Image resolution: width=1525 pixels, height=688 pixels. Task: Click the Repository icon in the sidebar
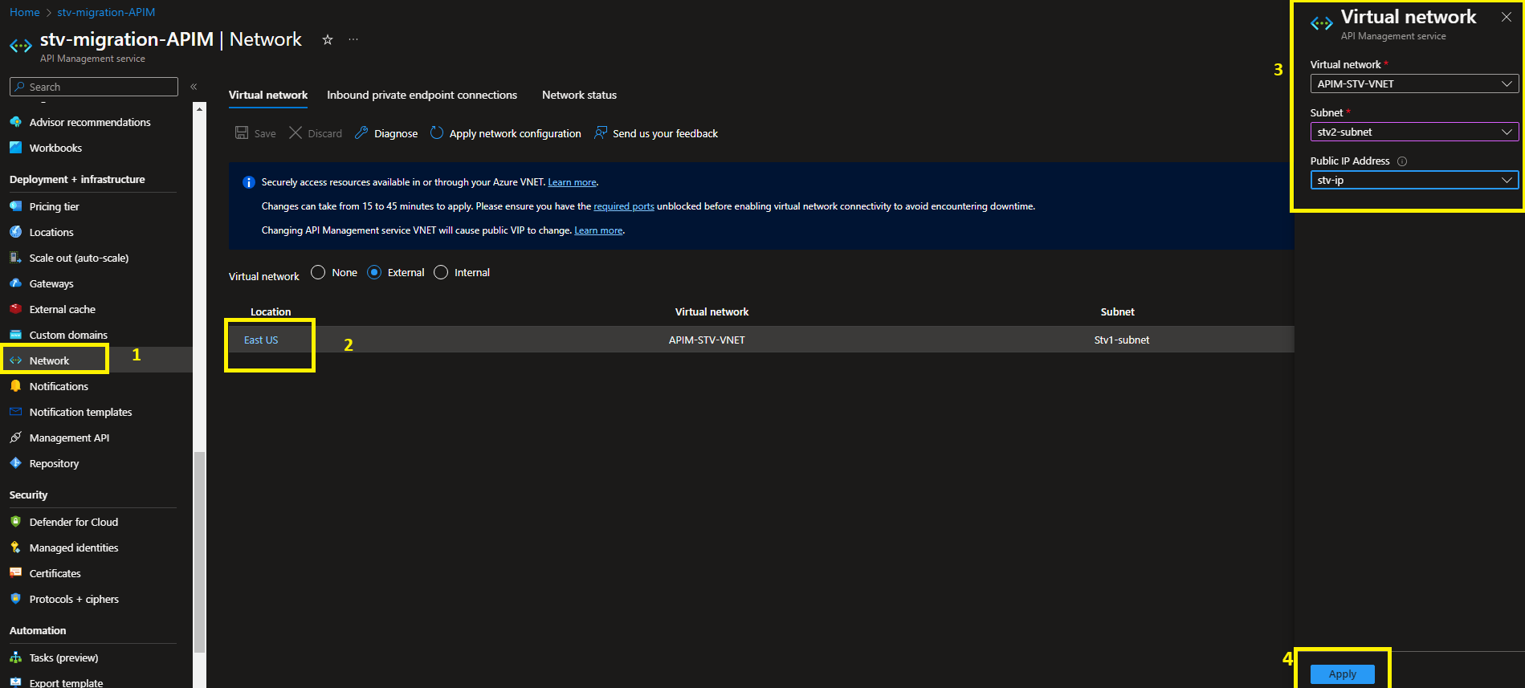[x=15, y=463]
